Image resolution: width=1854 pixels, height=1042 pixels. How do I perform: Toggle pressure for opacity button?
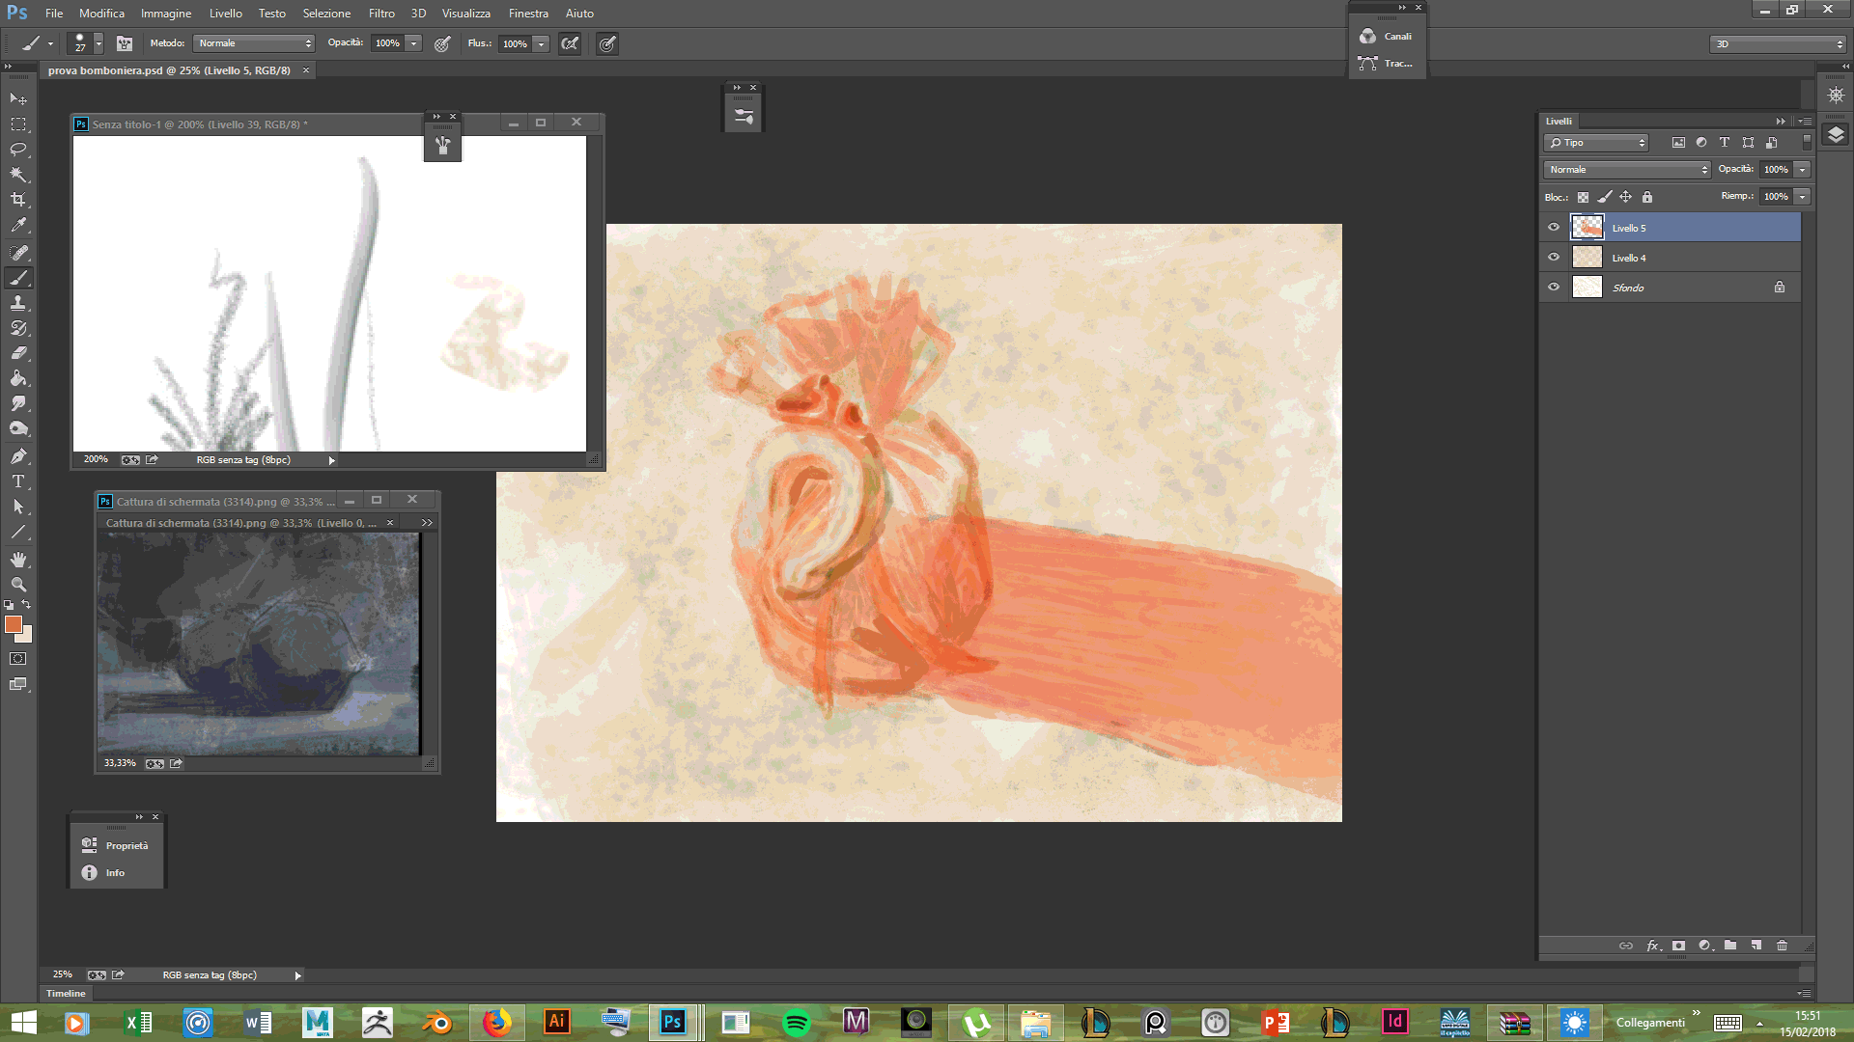(x=442, y=43)
